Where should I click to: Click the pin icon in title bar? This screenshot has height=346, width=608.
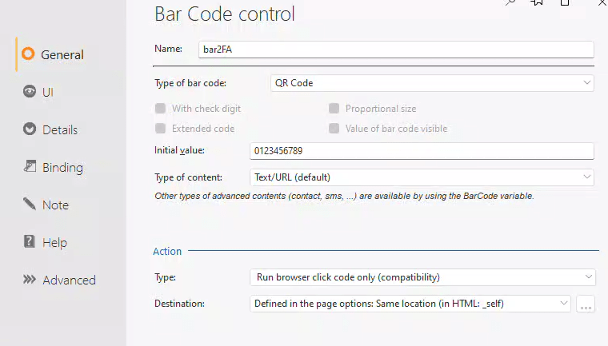[538, 3]
